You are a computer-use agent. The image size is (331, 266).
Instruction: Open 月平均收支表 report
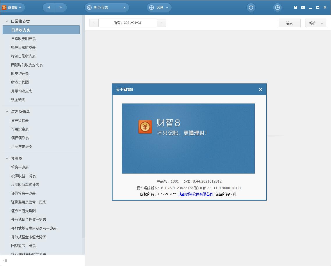click(x=22, y=91)
